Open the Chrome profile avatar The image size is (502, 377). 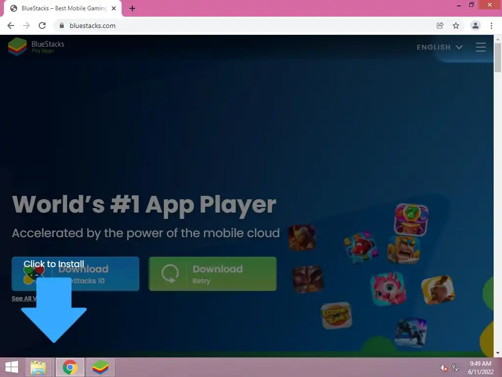tap(476, 26)
